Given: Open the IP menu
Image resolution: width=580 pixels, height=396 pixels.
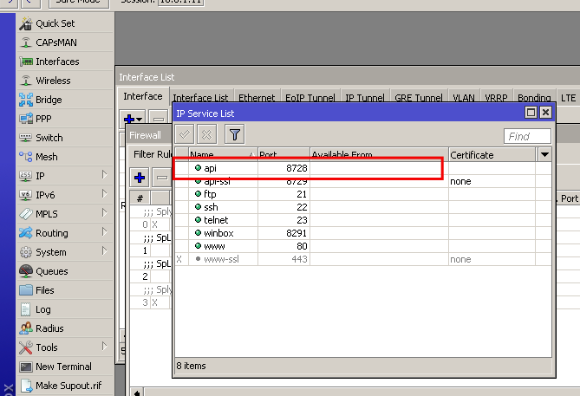Looking at the screenshot, I should (x=65, y=176).
